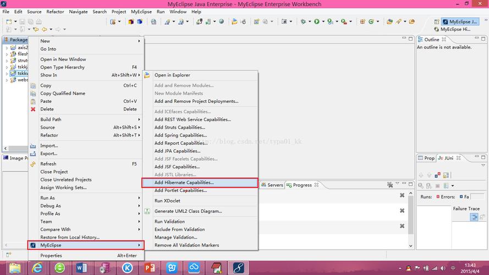Maximize the Outline view panel
This screenshot has height=275, width=489.
click(483, 38)
